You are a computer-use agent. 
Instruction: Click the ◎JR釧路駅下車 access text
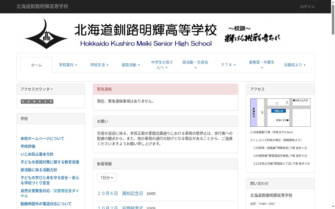click(x=272, y=132)
